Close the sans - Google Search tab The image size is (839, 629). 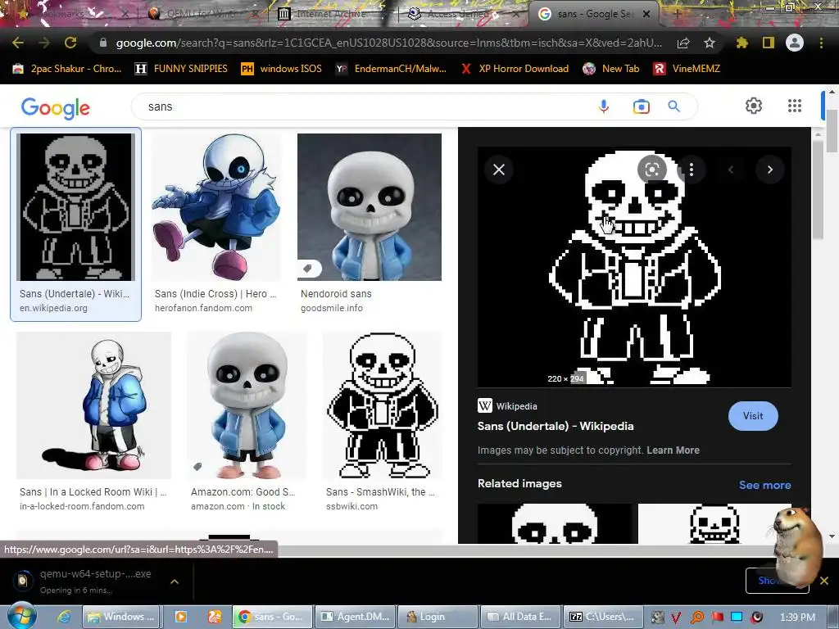(646, 14)
